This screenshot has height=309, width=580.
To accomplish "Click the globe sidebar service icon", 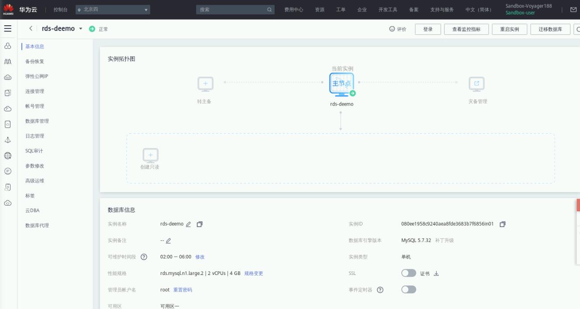I will [x=7, y=156].
